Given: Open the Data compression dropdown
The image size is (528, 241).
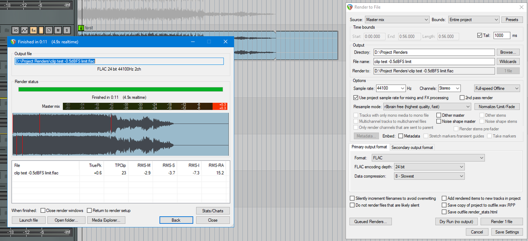Looking at the screenshot, I should [429, 176].
